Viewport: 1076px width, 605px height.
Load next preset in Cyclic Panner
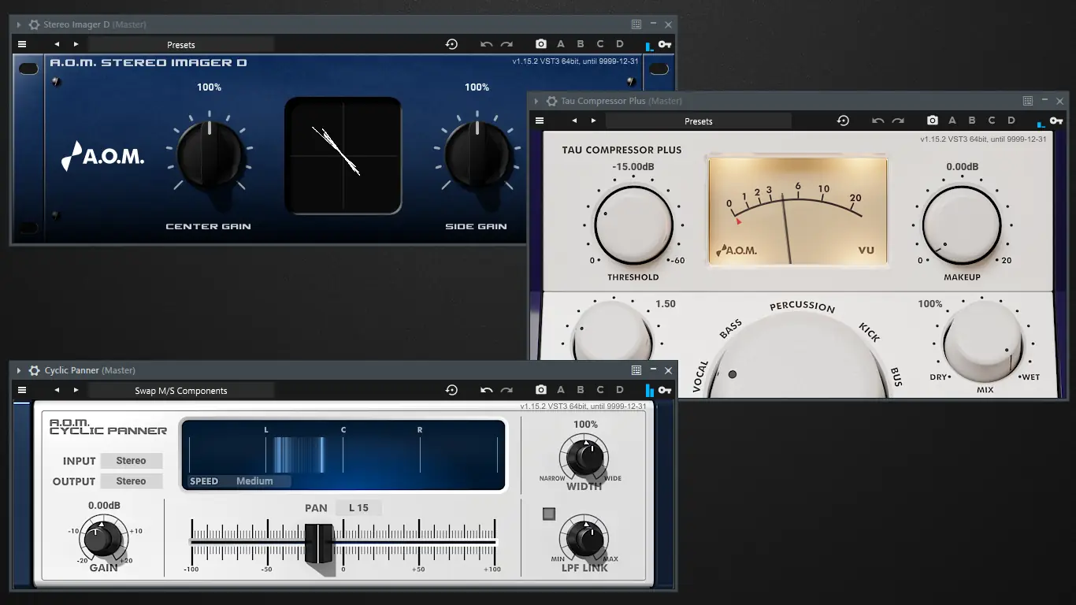pos(76,390)
